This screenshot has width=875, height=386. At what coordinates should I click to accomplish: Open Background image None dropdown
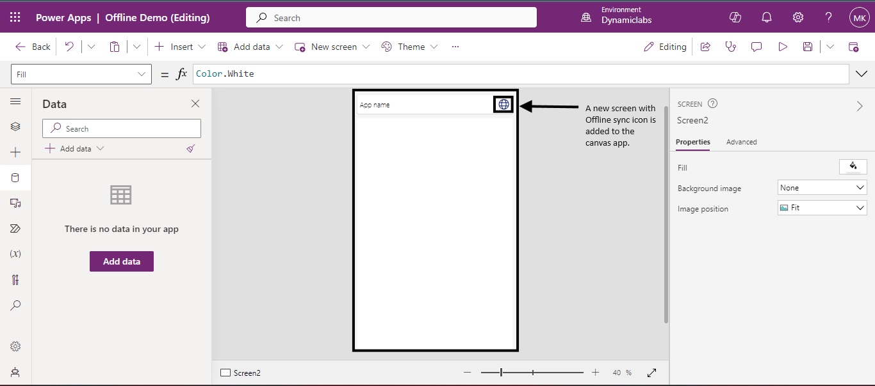click(x=822, y=188)
